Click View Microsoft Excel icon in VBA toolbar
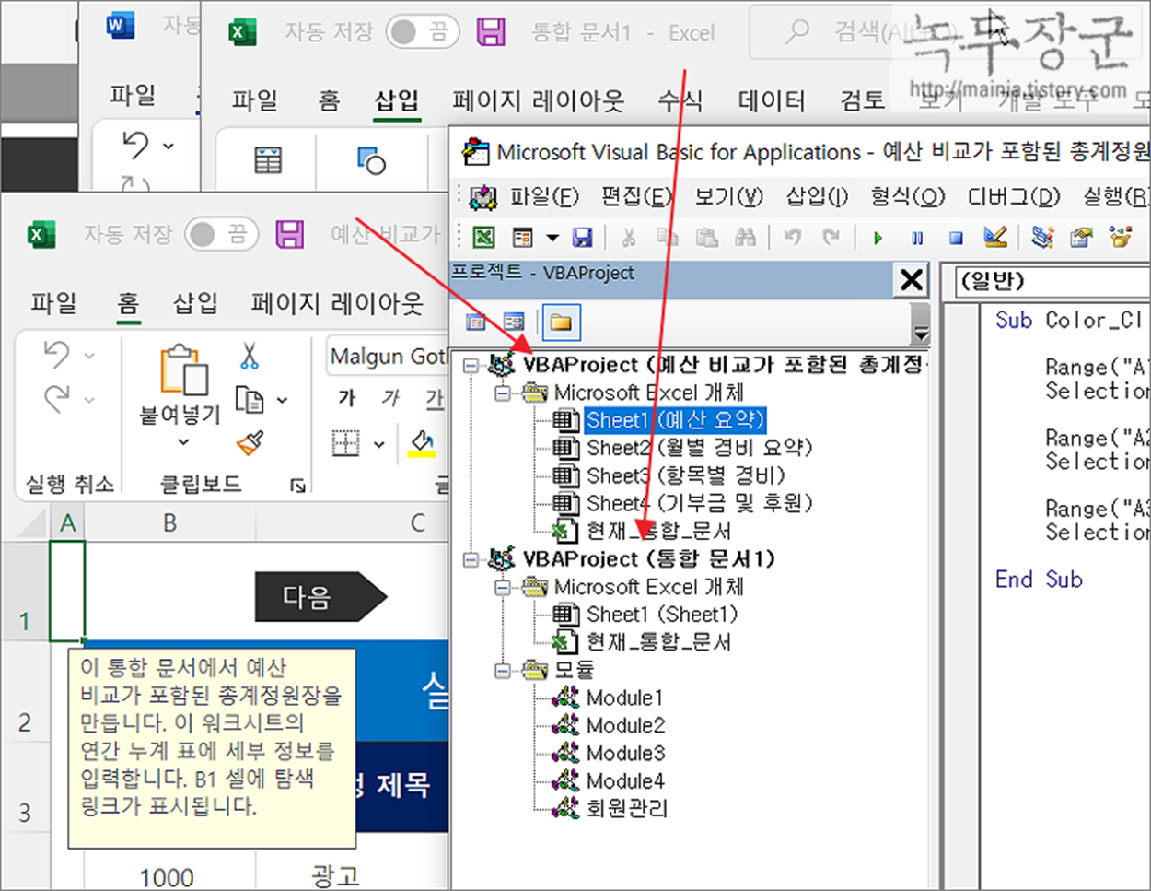 (483, 238)
